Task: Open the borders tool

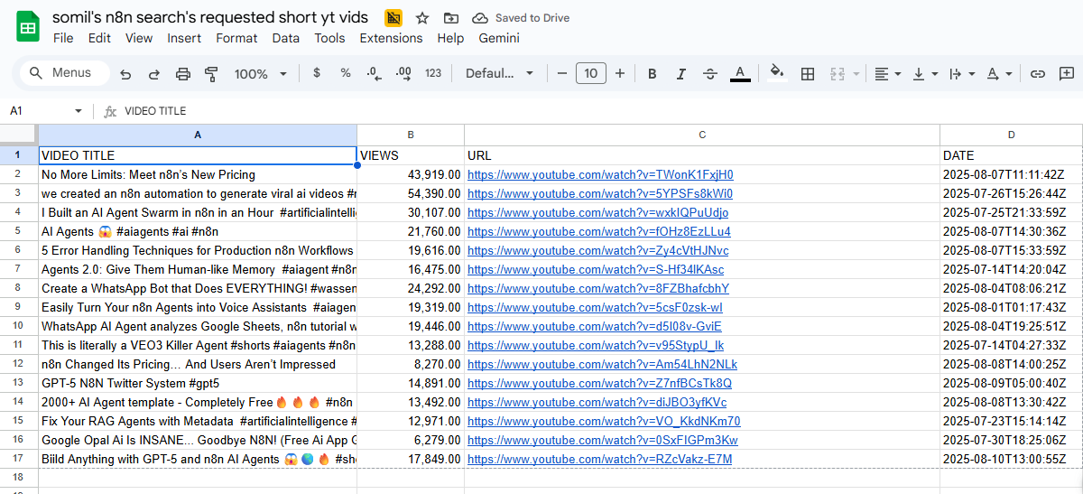Action: 808,74
